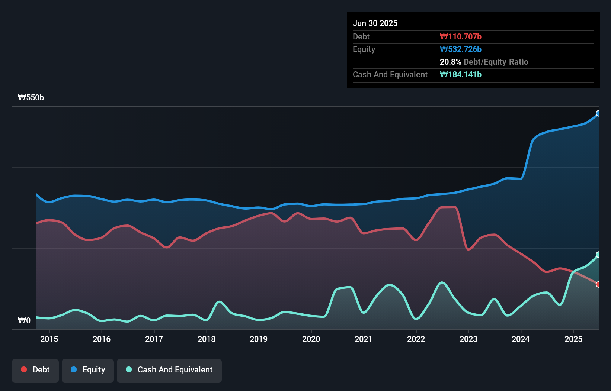This screenshot has height=391, width=611.
Task: Click the 20.8% Debt/Equity Ratio text
Action: pyautogui.click(x=484, y=62)
